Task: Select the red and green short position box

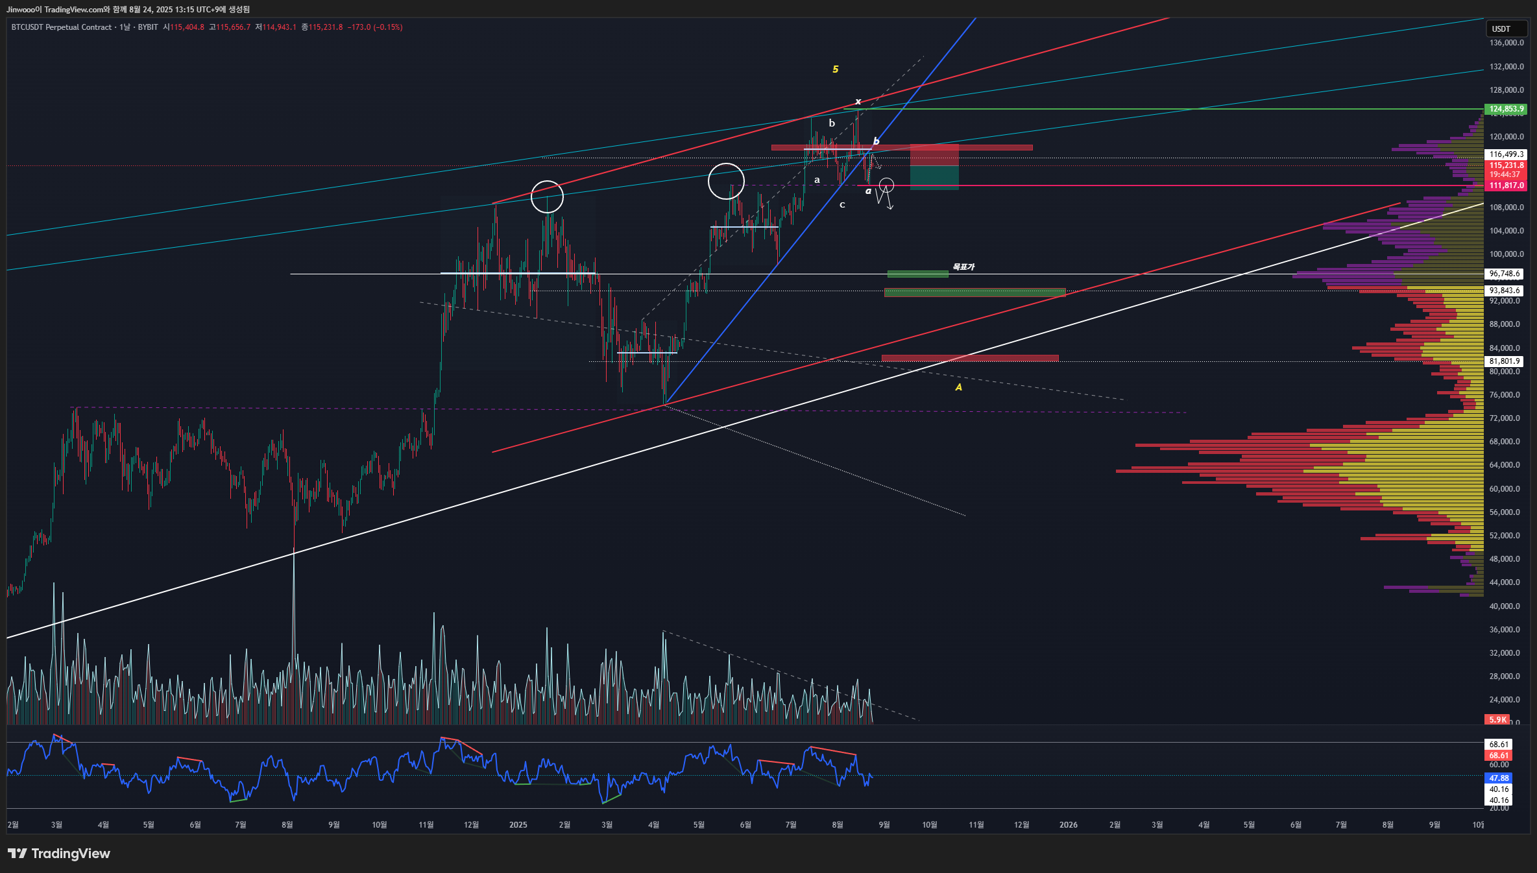Action: coord(934,167)
